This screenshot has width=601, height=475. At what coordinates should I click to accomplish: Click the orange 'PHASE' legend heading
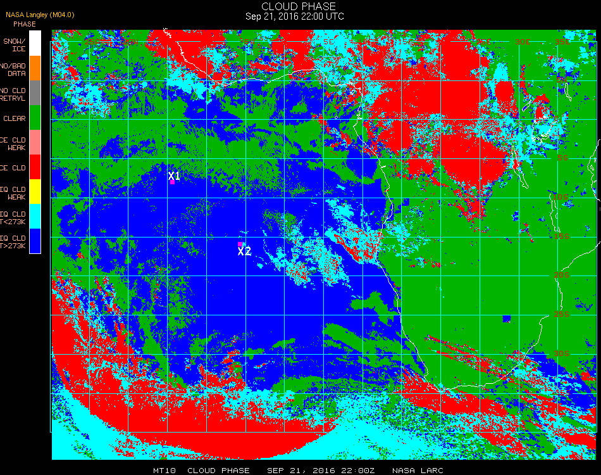(25, 24)
